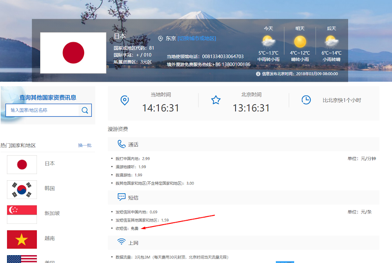Click the 比北京快1个小时 text

pos(342,100)
